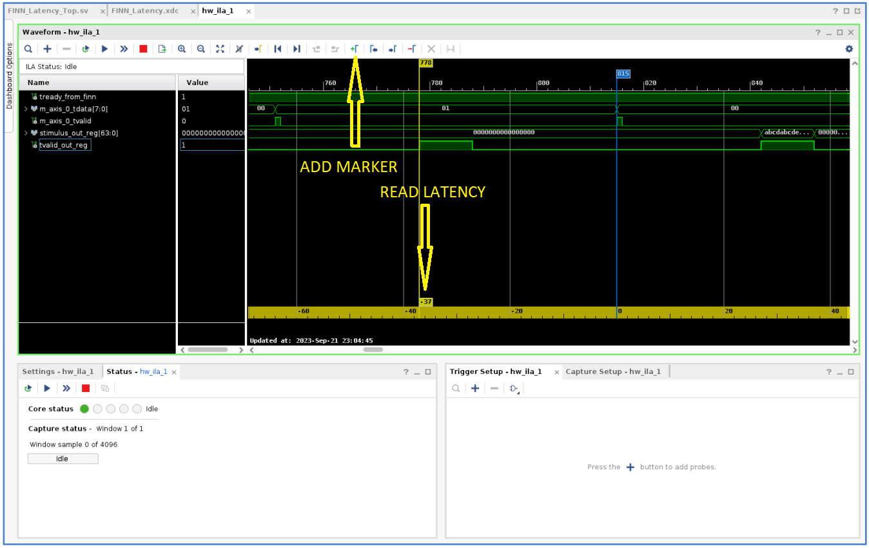
Task: Close FINN_Latency.xdc tab
Action: tap(193, 12)
